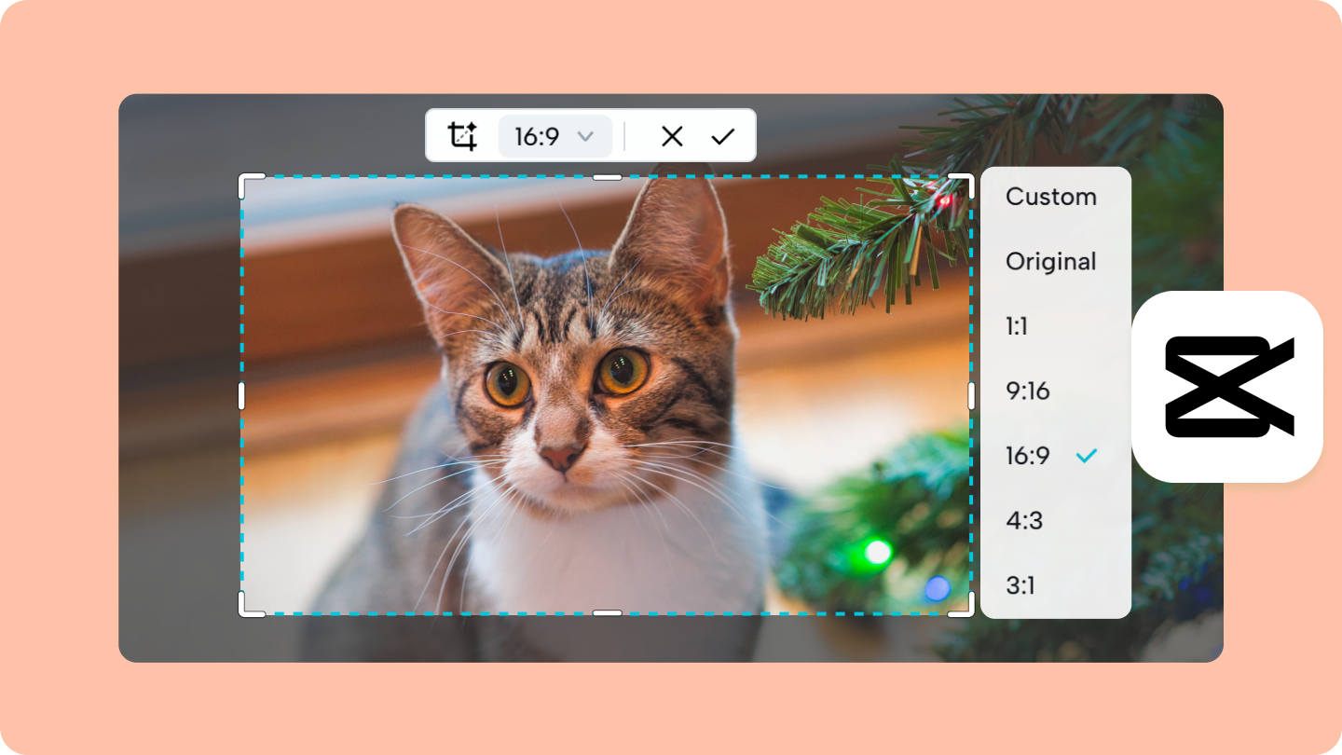Select the 9:16 aspect ratio option
The width and height of the screenshot is (1342, 755).
(x=1027, y=391)
